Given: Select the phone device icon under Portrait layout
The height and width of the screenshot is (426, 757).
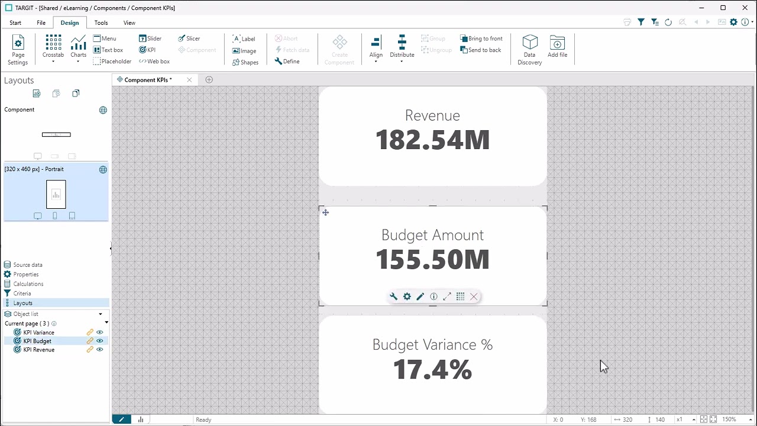Looking at the screenshot, I should [x=55, y=216].
